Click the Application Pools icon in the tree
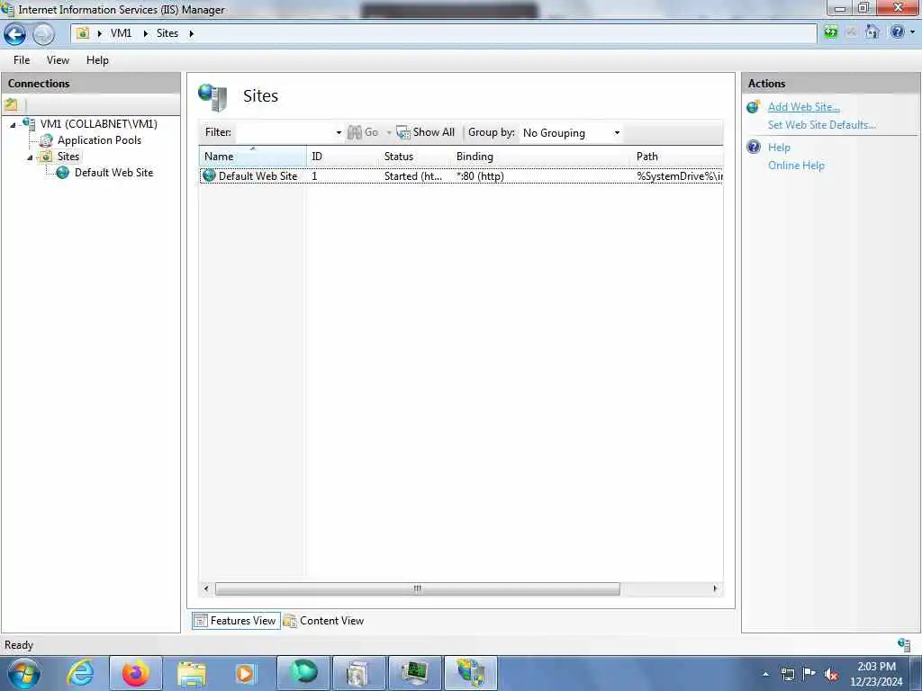This screenshot has width=922, height=691. pyautogui.click(x=46, y=140)
